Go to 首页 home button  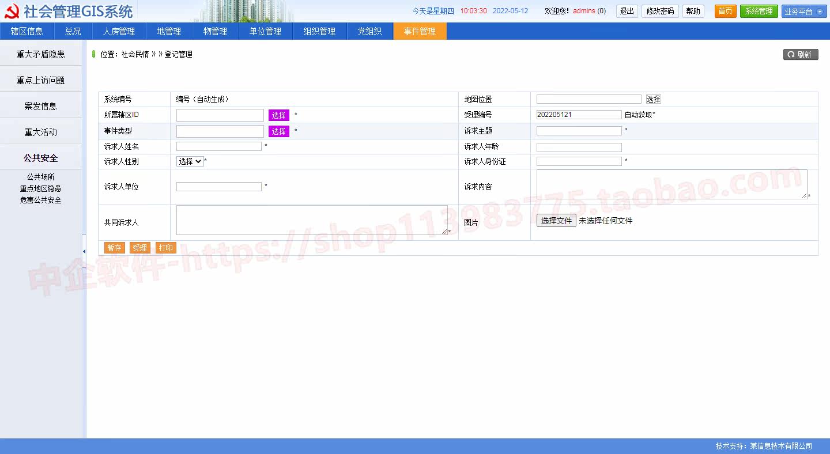[726, 11]
